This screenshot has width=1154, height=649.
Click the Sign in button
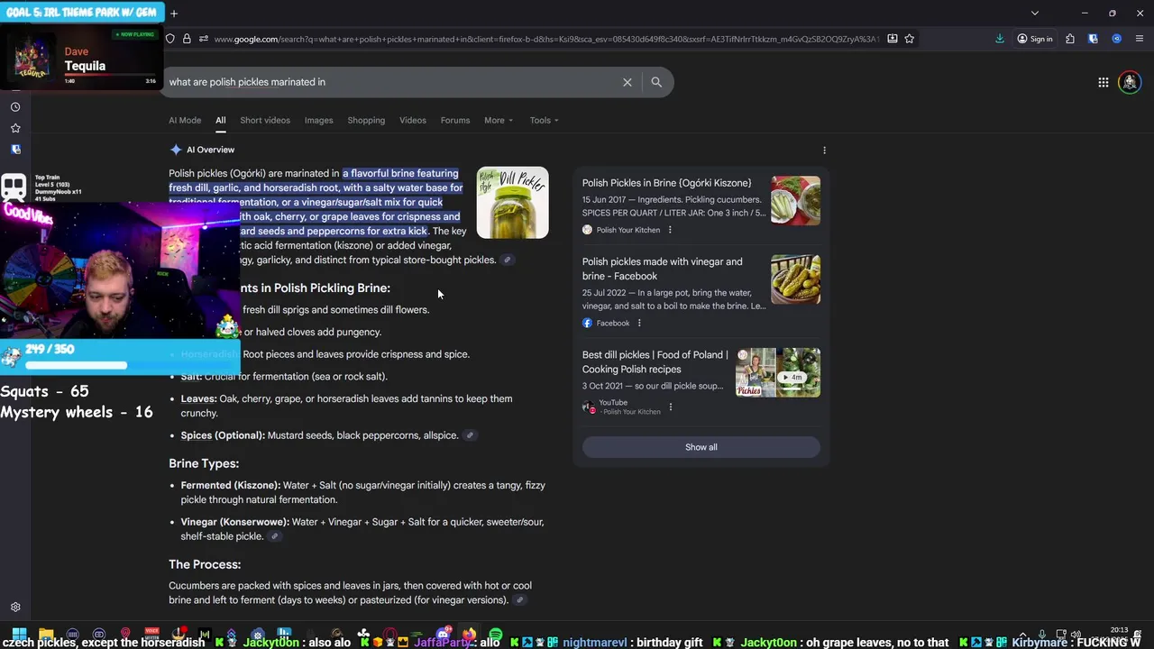click(x=1035, y=39)
